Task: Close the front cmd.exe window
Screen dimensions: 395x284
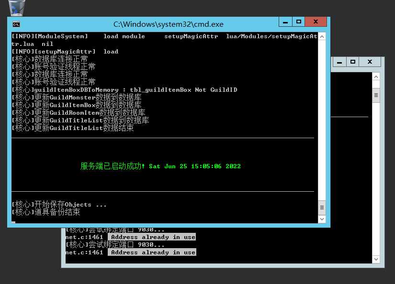Action: click(x=316, y=22)
